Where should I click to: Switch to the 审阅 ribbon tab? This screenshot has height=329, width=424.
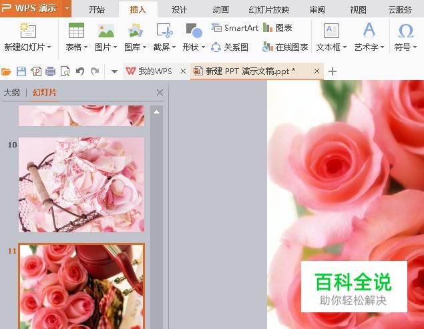tap(317, 10)
